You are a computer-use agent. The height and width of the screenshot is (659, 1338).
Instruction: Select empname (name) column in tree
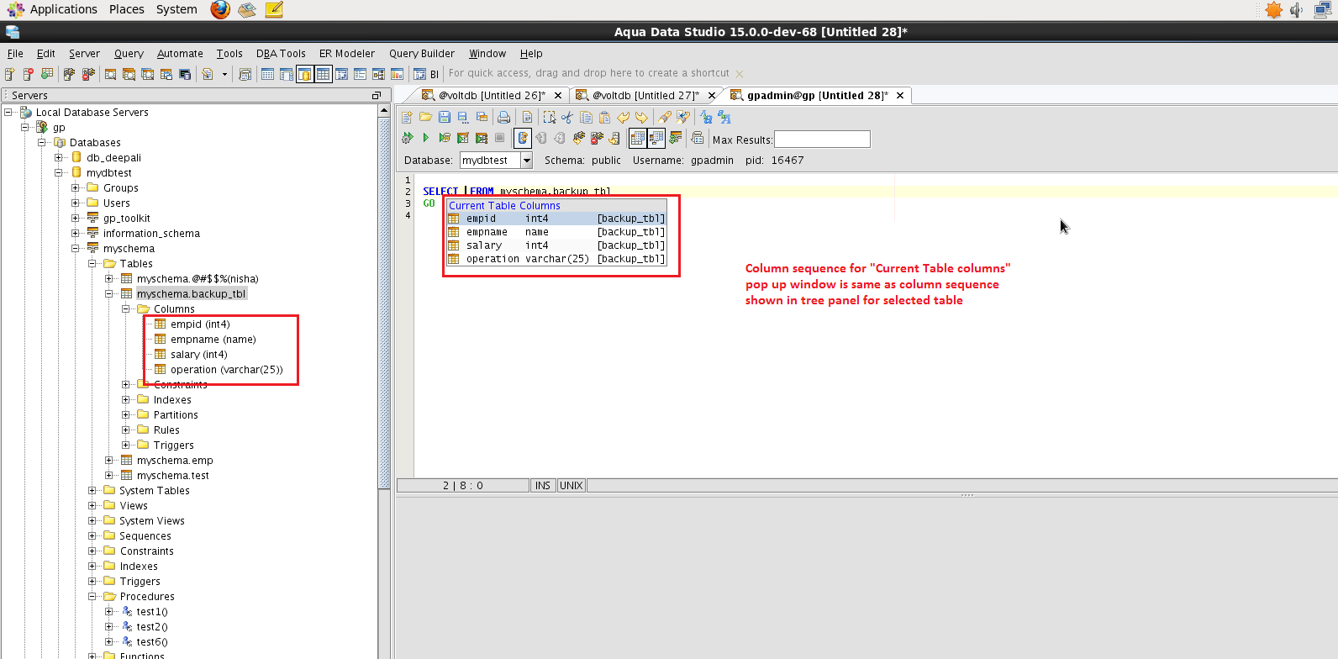[213, 340]
